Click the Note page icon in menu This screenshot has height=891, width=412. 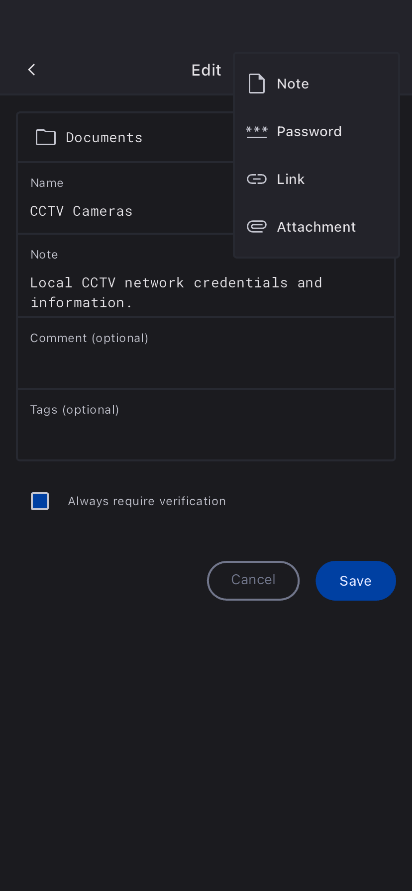pos(256,84)
